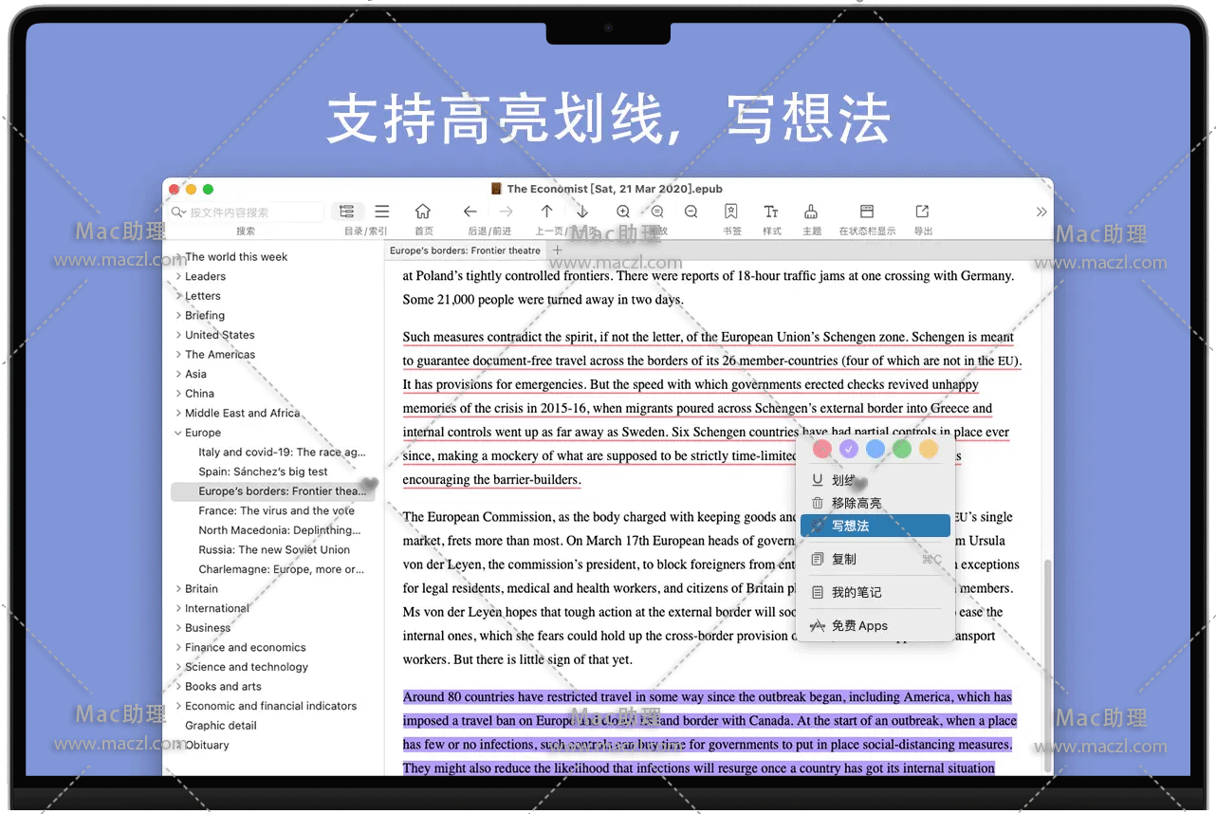This screenshot has height=814, width=1216.
Task: Collapse the Europe section in sidebar
Action: pyautogui.click(x=178, y=433)
